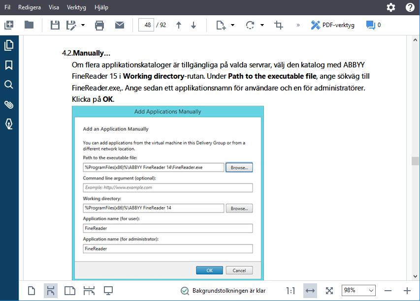Show Attachments paperclip panel in sidebar

[9, 105]
